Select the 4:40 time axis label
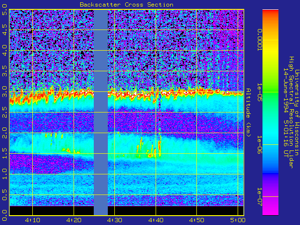The width and height of the screenshot is (300, 225). coord(156,220)
